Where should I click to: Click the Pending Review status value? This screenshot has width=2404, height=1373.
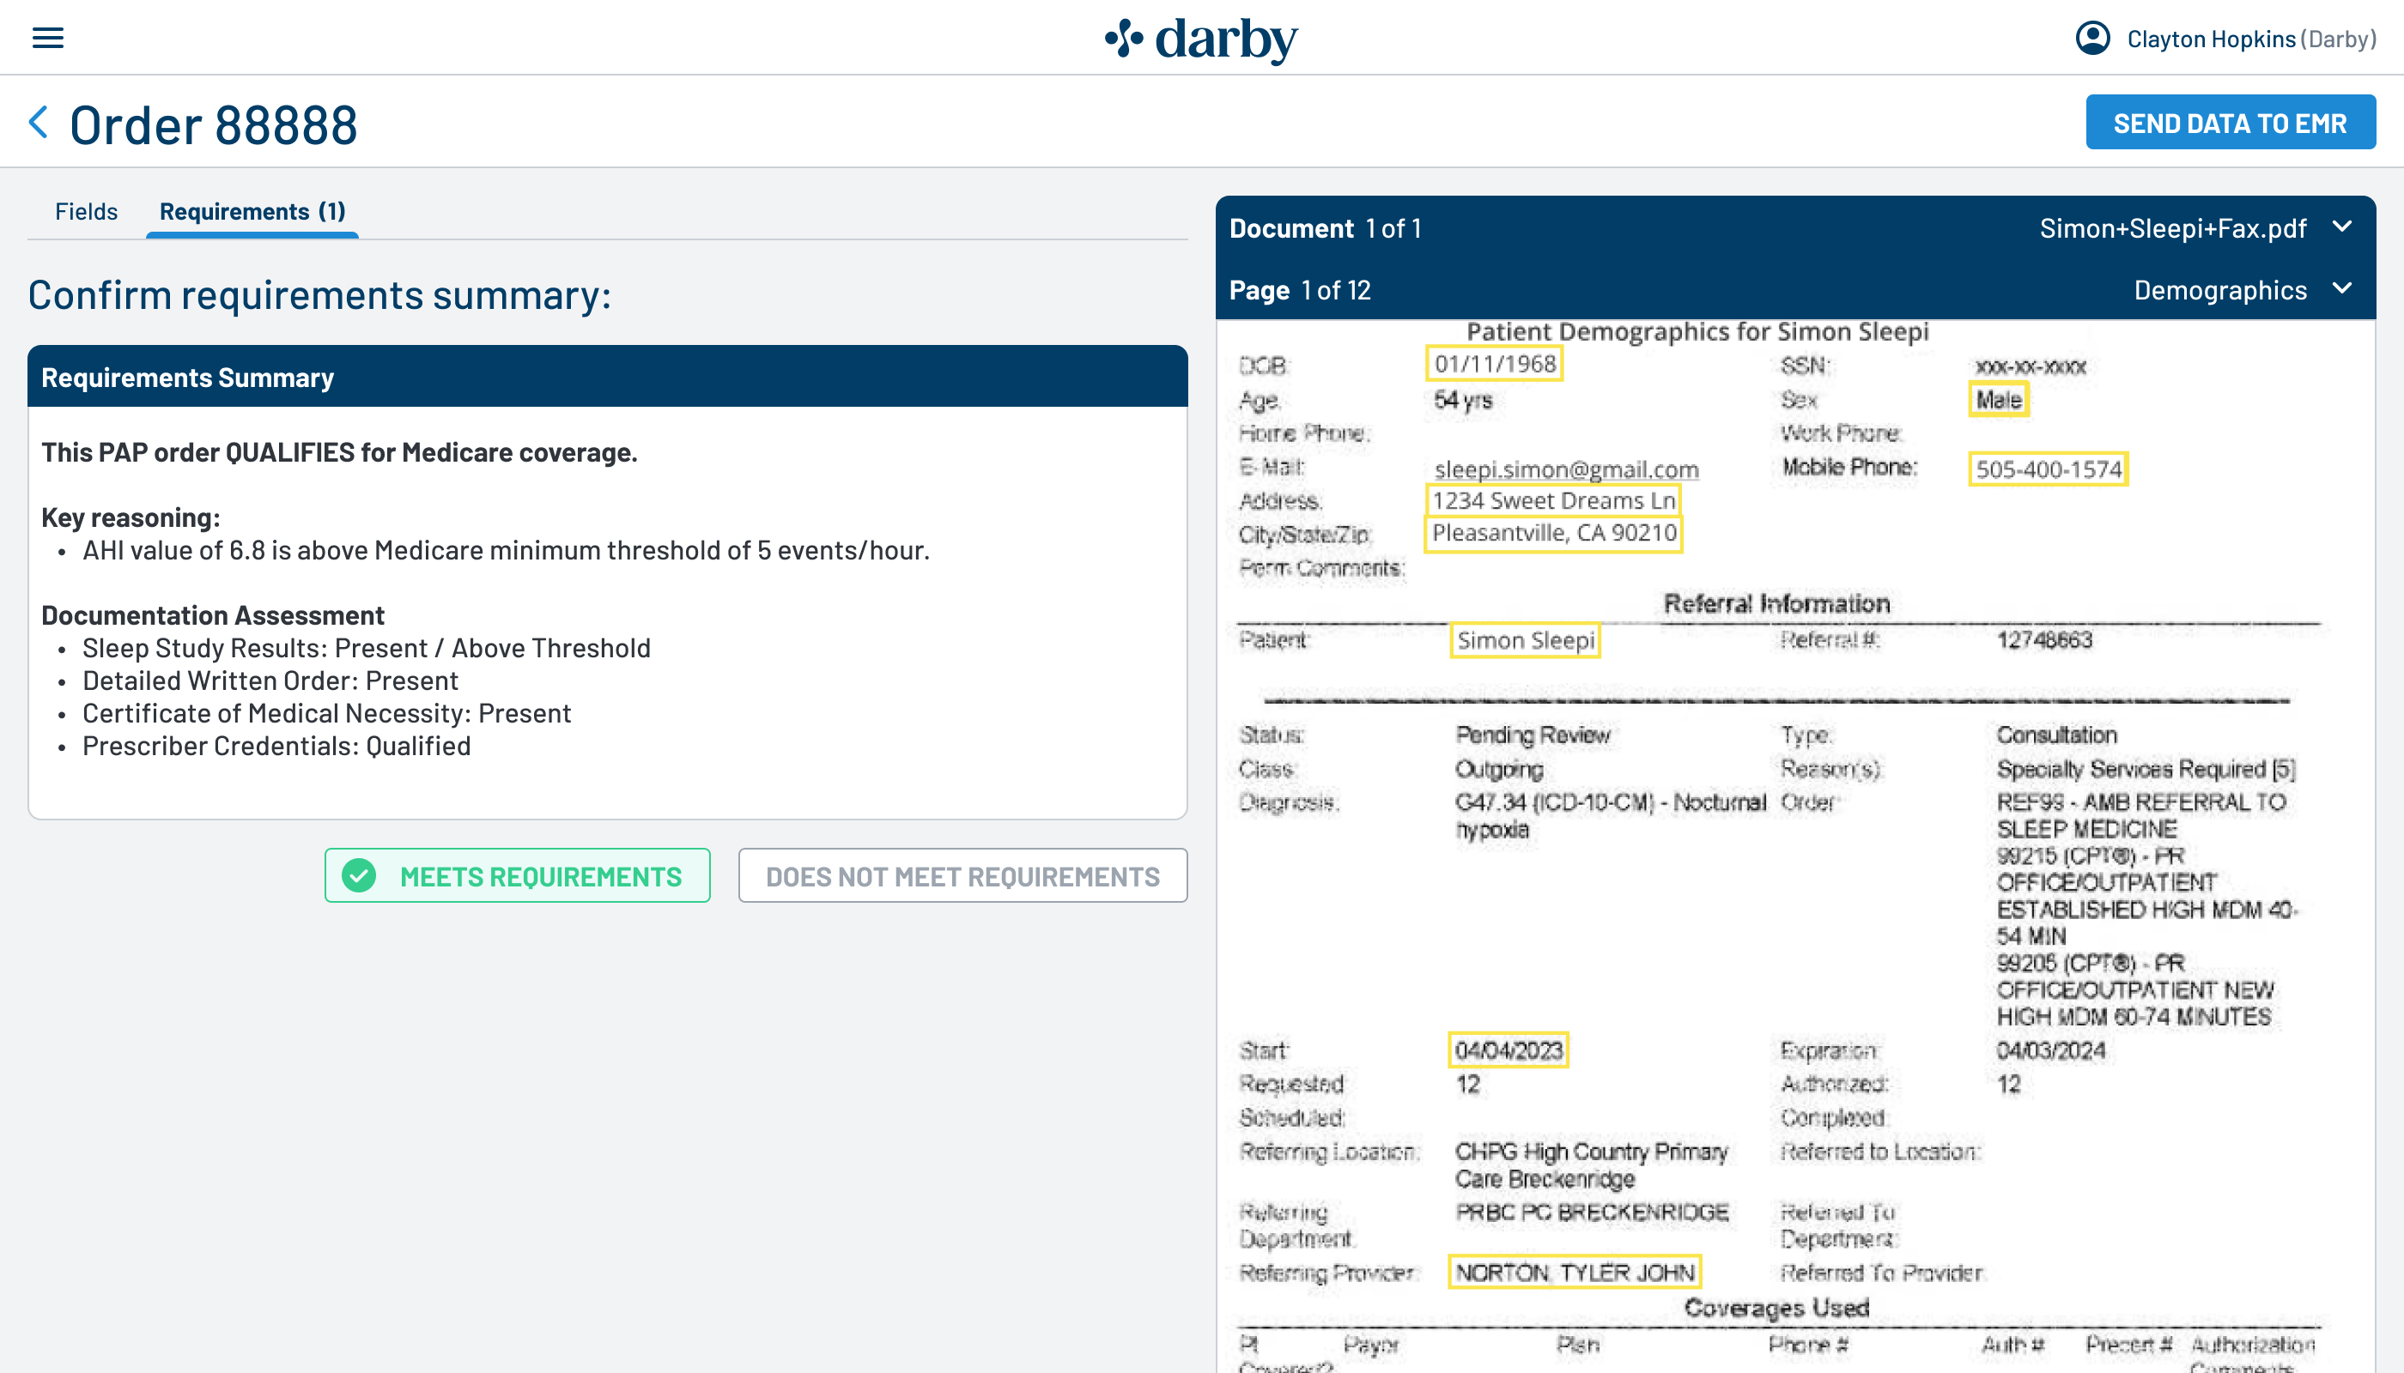1533,735
